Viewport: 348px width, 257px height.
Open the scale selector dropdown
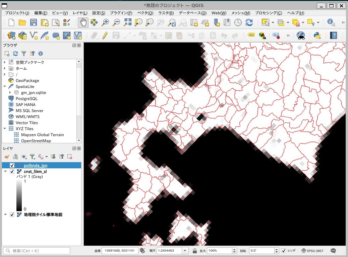184,250
